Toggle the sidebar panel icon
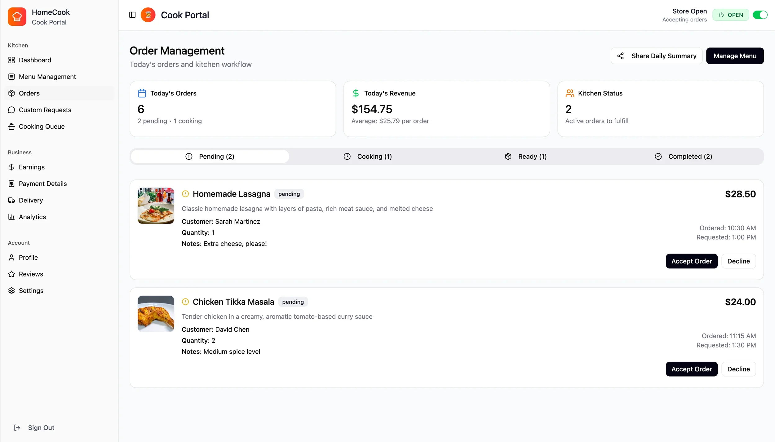Viewport: 775px width, 442px height. coord(132,15)
